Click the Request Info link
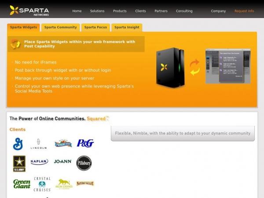This screenshot has width=264, height=198. (x=244, y=11)
